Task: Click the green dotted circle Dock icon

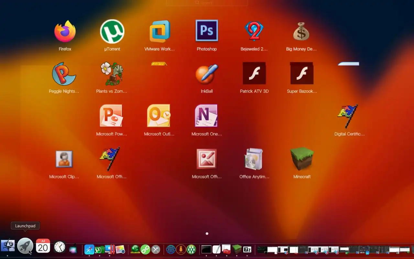Action: pyautogui.click(x=191, y=249)
